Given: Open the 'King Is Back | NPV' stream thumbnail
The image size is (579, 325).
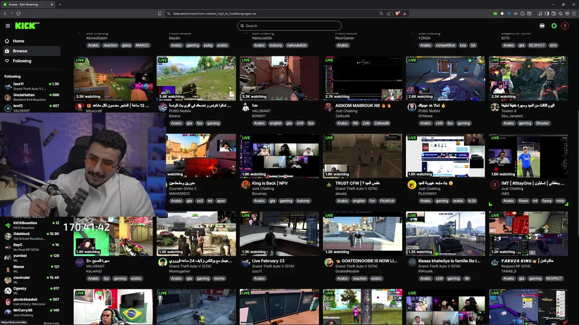Looking at the screenshot, I should pyautogui.click(x=279, y=156).
